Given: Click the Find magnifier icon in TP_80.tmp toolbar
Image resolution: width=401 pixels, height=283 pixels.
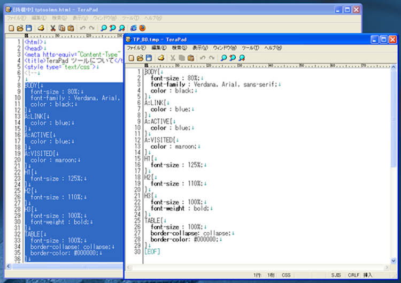Looking at the screenshot, I should tap(223, 58).
